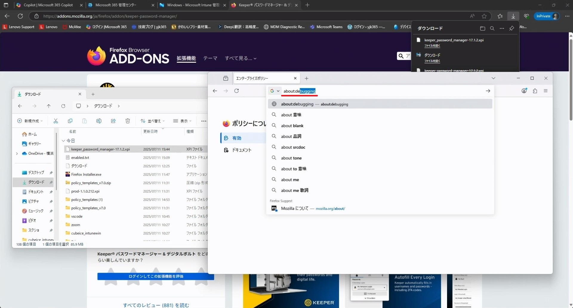
Task: Expand the OneDrive tree node
Action: (17, 153)
